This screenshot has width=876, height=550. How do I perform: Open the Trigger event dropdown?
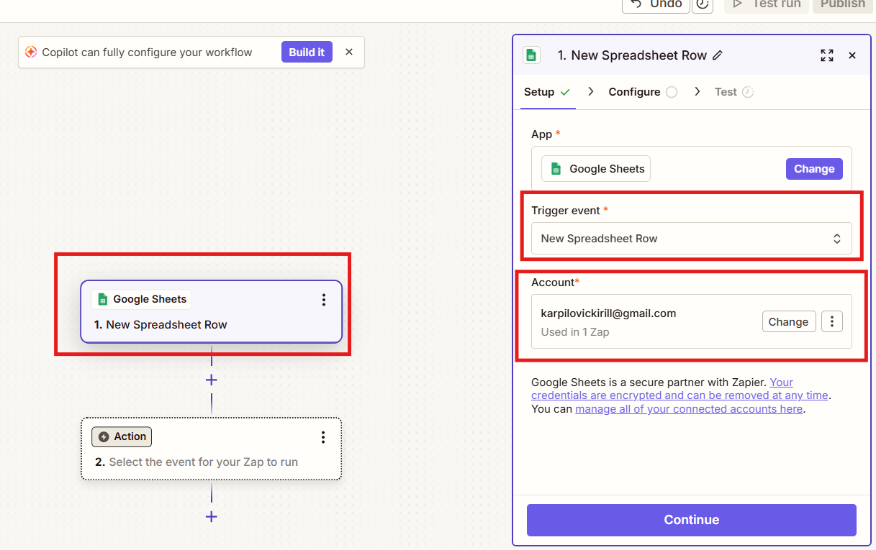692,239
